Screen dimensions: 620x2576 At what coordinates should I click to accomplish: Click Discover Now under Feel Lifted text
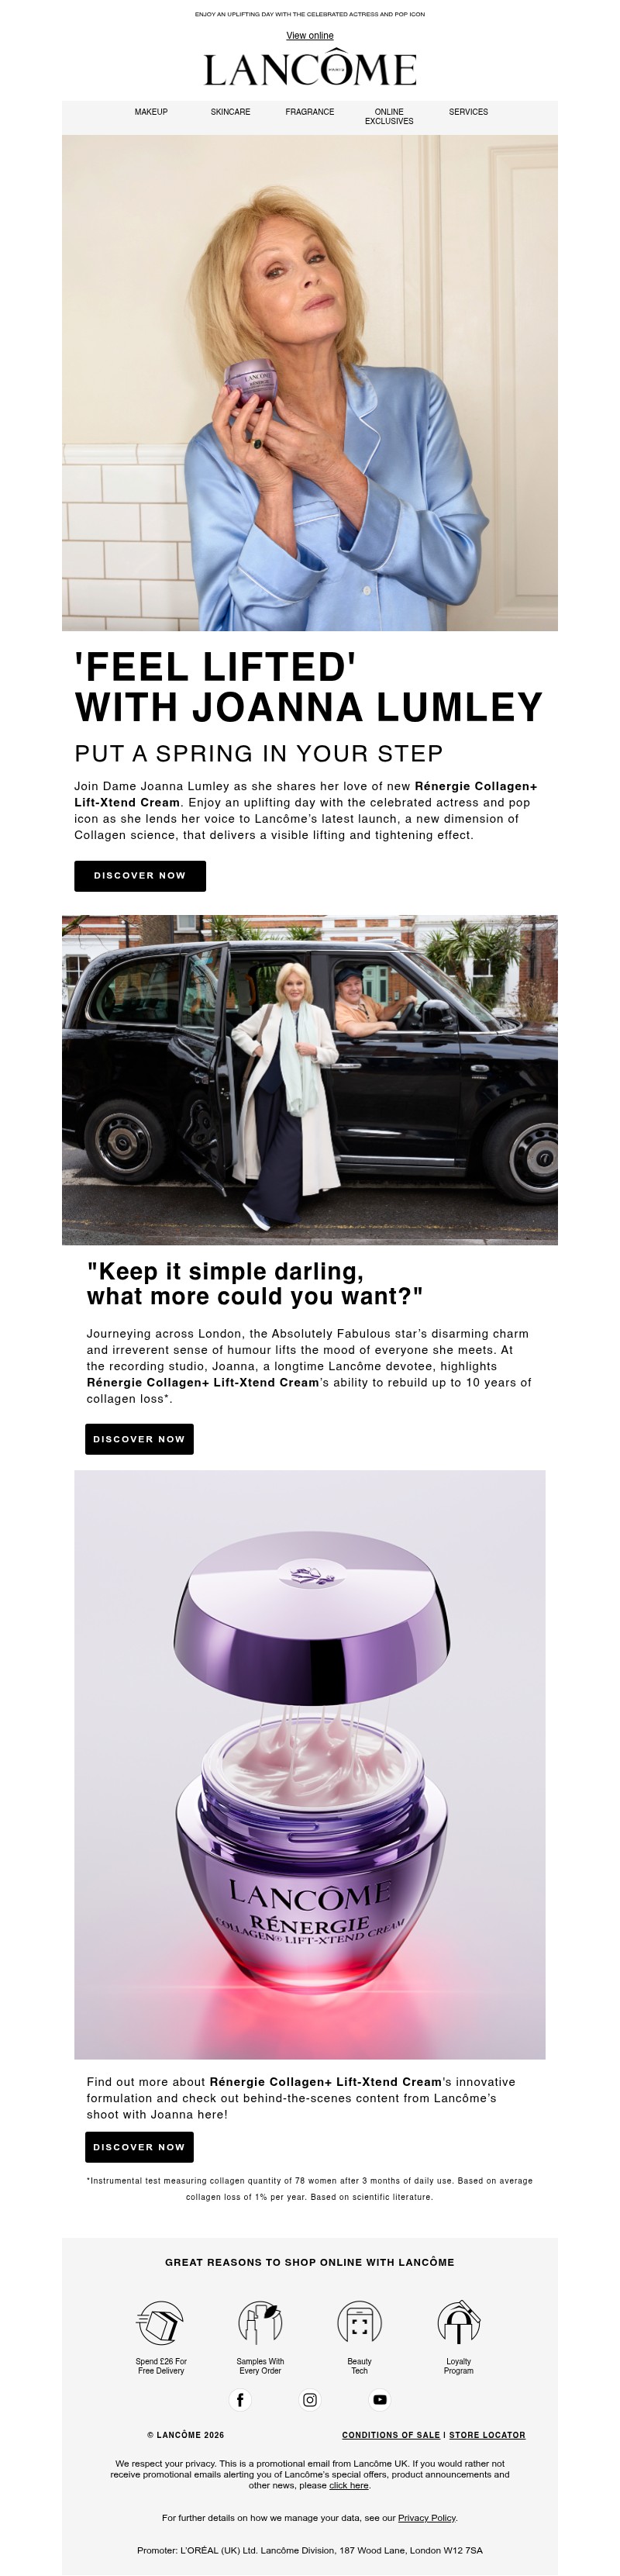[140, 875]
